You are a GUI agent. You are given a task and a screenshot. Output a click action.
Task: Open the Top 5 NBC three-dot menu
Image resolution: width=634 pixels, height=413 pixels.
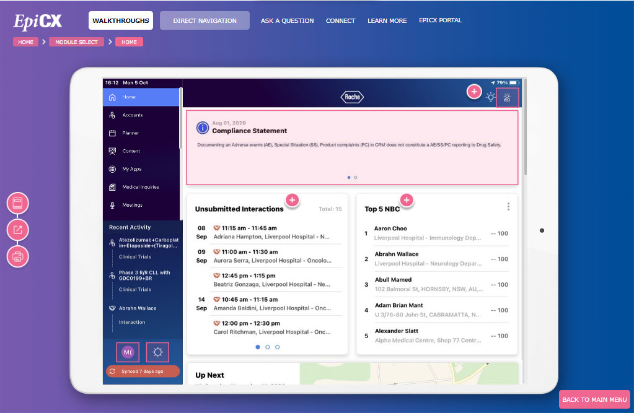coord(508,207)
